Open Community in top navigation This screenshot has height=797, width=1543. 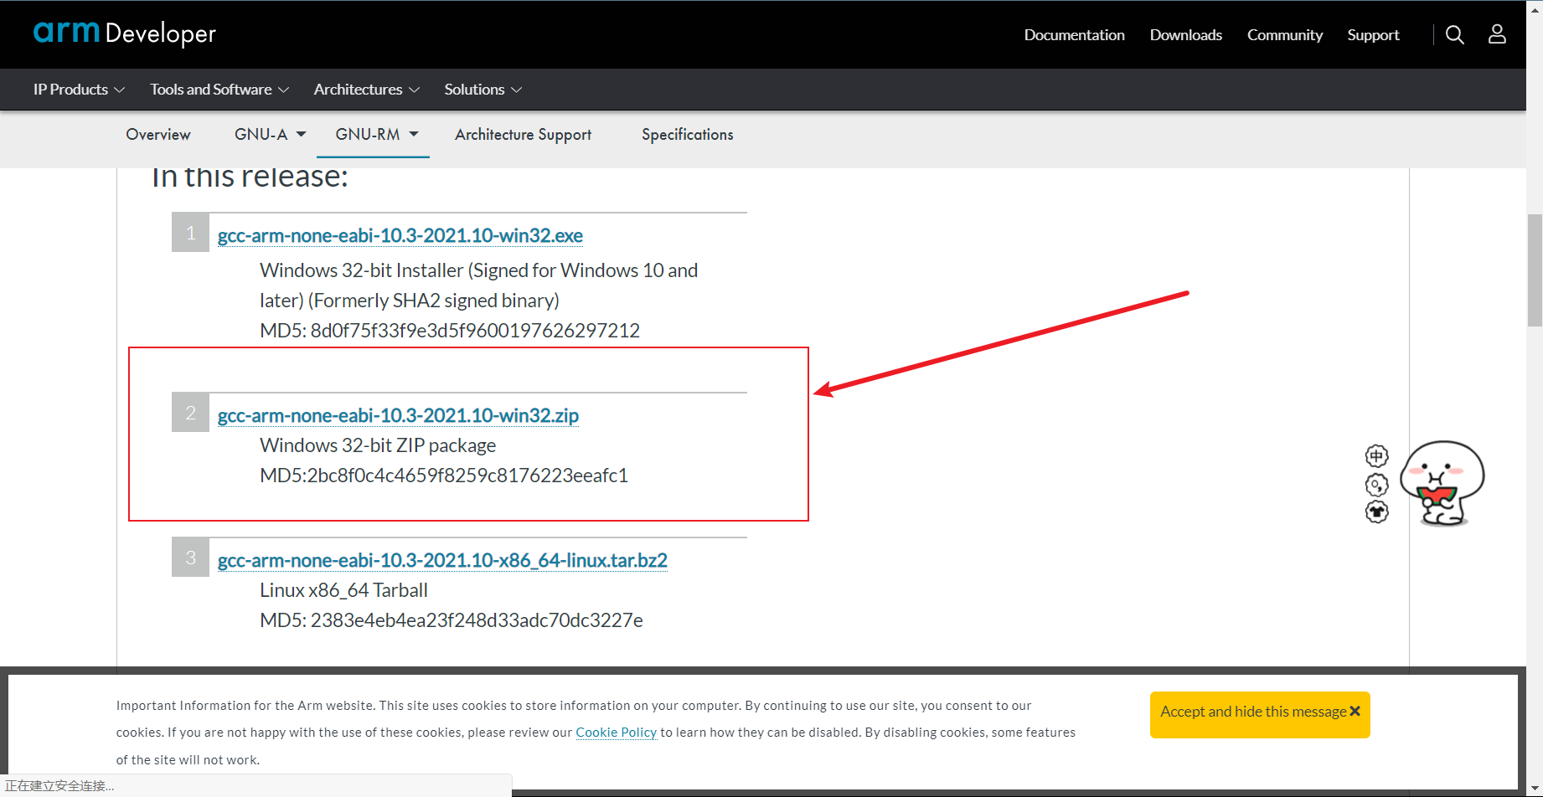coord(1284,35)
